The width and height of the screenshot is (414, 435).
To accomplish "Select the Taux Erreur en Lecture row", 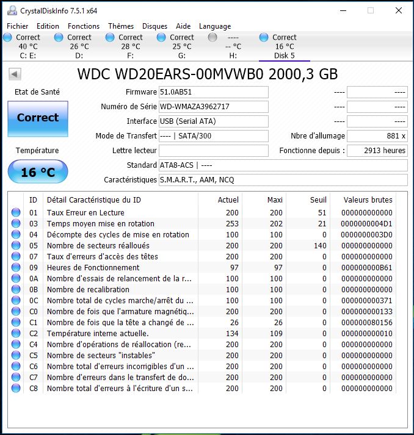I will tap(202, 212).
